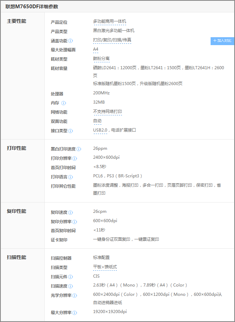Open the 平板+馈纸式 link
Viewport: 235px width, 322px height.
pos(105,267)
